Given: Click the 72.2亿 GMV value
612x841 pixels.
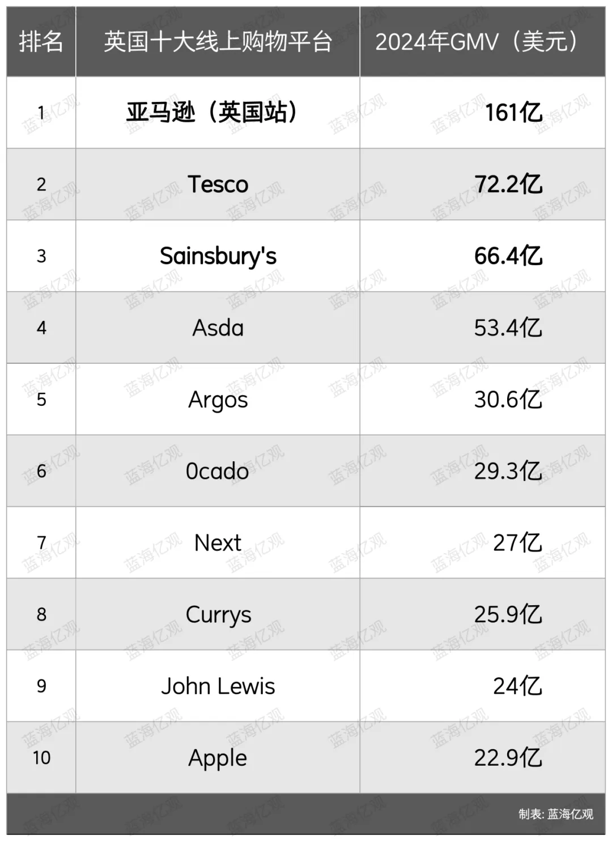Looking at the screenshot, I should pyautogui.click(x=508, y=184).
